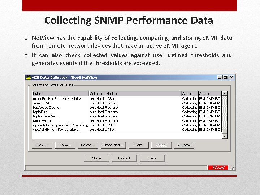Click the resize grip at window corner

tap(233, 168)
